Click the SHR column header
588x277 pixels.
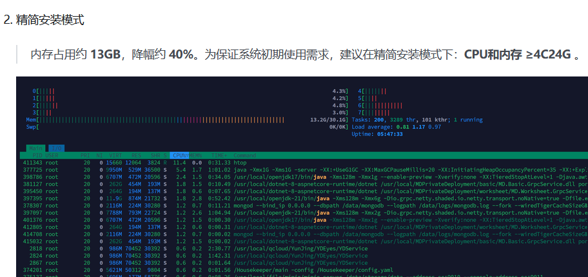(x=155, y=155)
